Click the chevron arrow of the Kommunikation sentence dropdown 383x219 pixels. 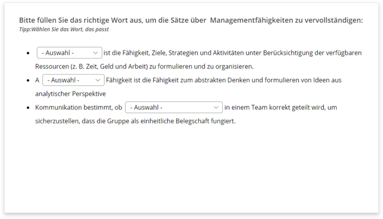click(x=216, y=108)
